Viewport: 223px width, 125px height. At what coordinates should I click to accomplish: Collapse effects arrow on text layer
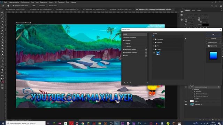[x=221, y=87]
